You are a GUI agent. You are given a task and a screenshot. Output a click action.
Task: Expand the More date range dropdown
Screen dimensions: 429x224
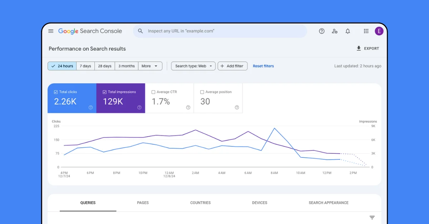click(x=150, y=66)
